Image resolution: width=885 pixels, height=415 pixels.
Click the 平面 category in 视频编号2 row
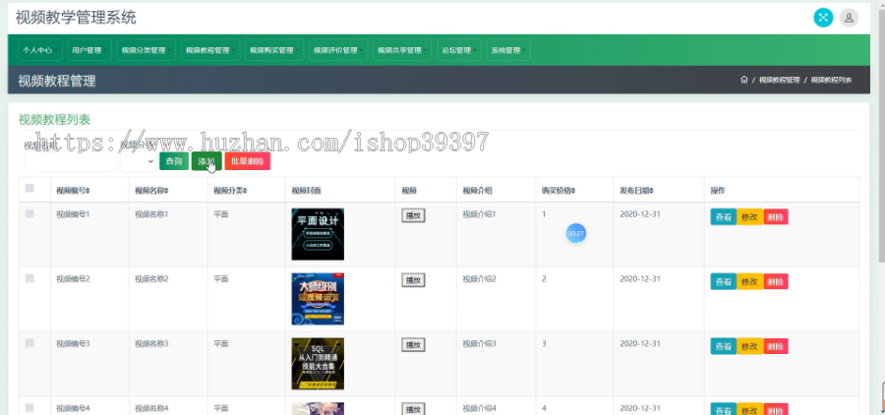coord(220,279)
